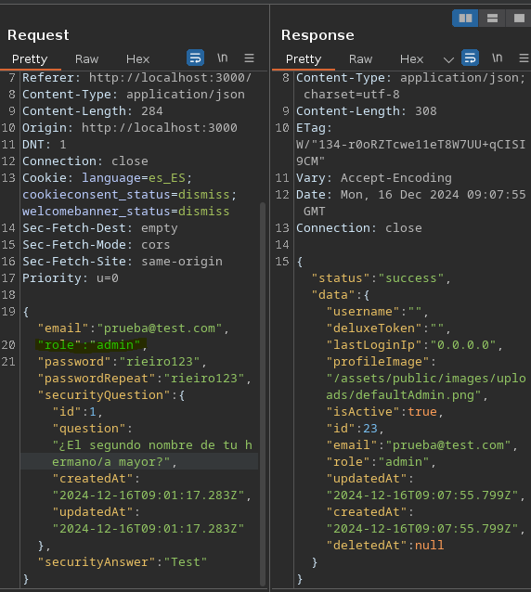This screenshot has height=592, width=531.
Task: Switch to the Hex tab in Request
Action: click(x=137, y=58)
